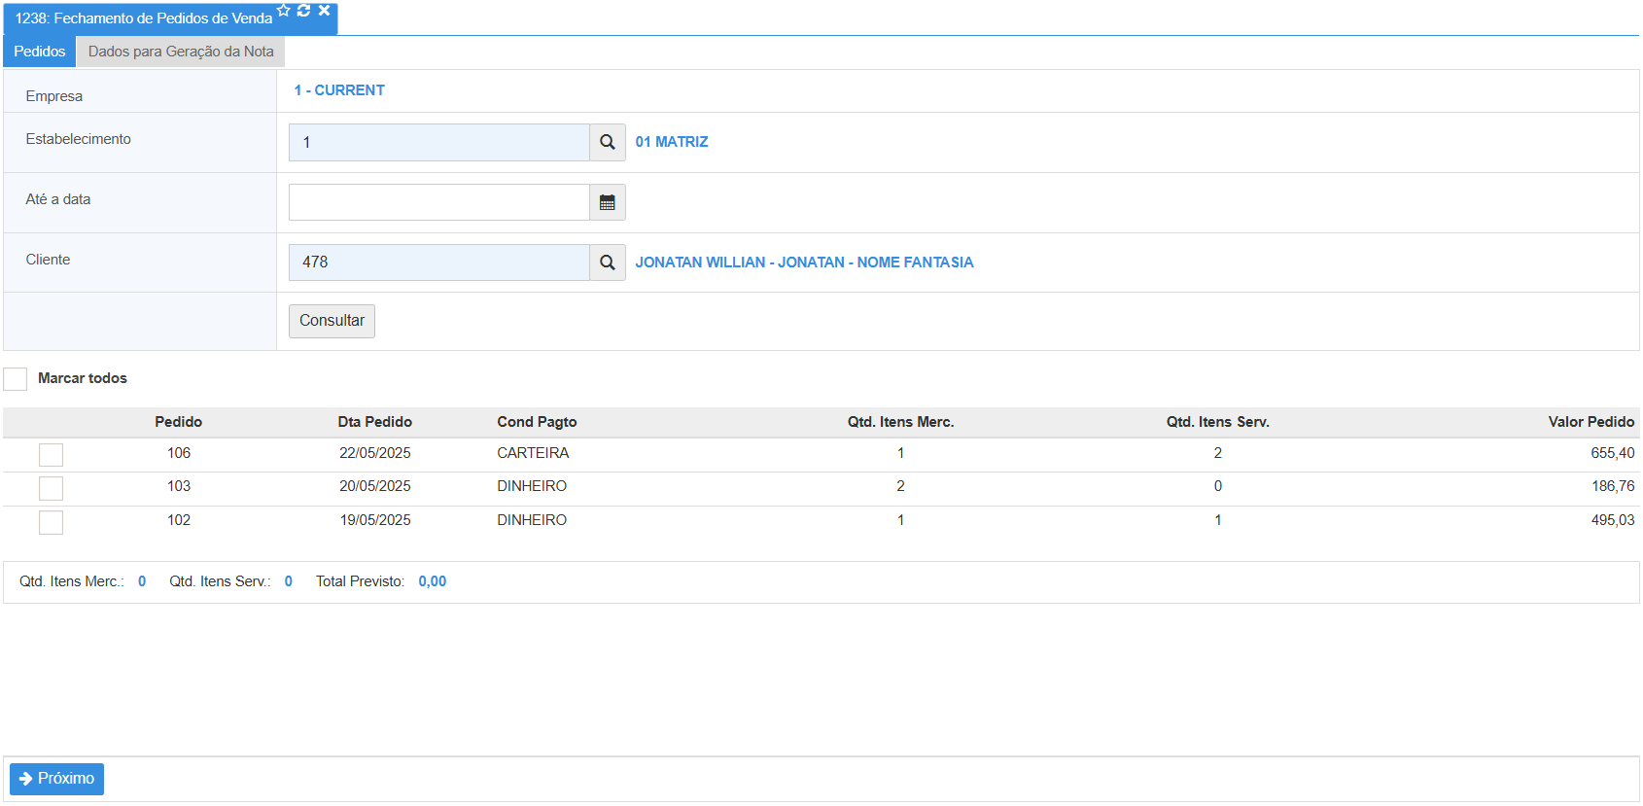Focus the Cliente input field with 478
This screenshot has height=806, width=1643.
pyautogui.click(x=439, y=263)
